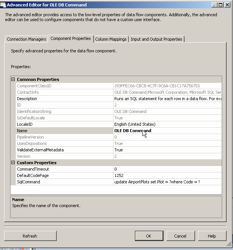233x250 pixels.
Task: Select the Name property label
Action: (22, 131)
